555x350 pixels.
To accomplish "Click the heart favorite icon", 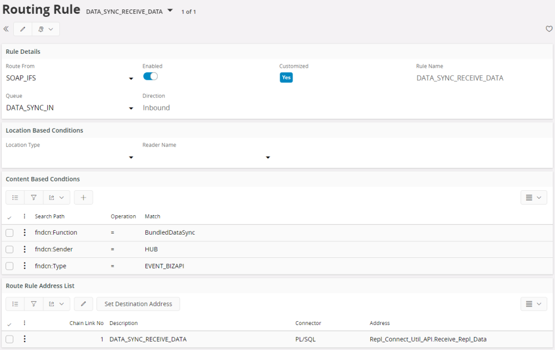I will 549,29.
